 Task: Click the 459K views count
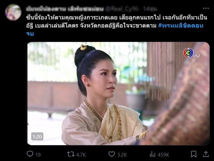coord(163,155)
